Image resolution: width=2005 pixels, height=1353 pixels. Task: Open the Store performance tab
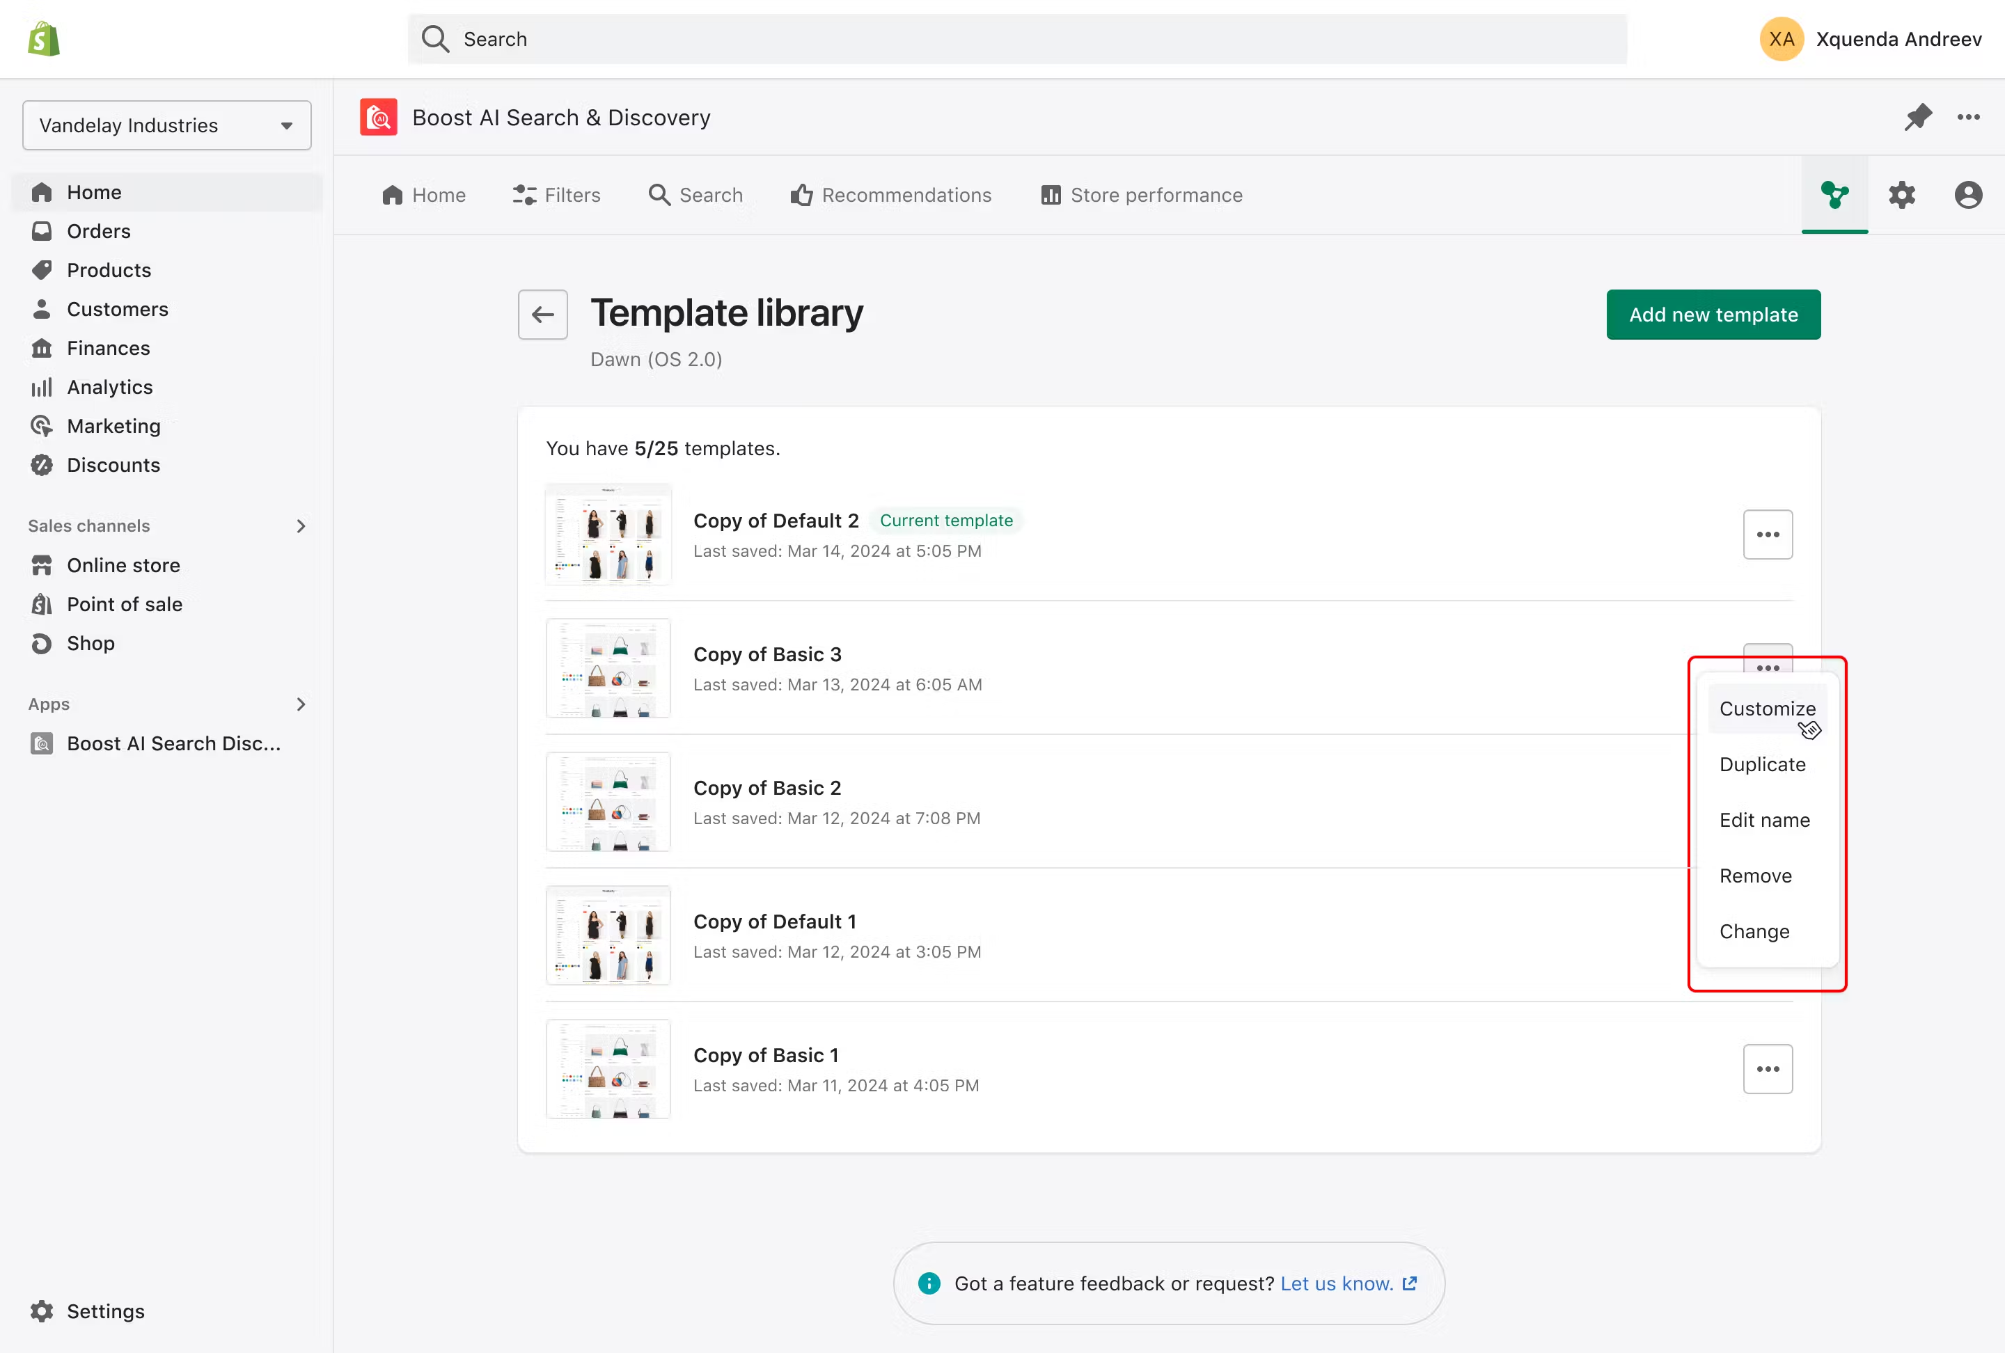[1142, 195]
